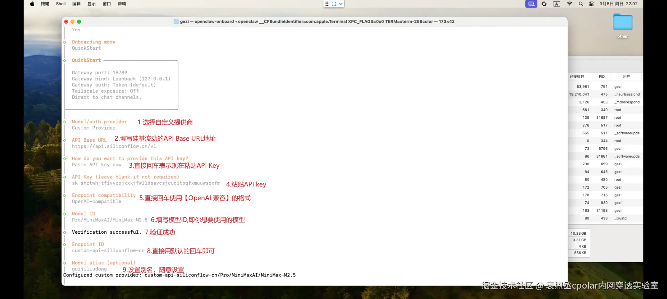Select the row with PID 31198
Viewport: 667px width, 299px height.
click(x=605, y=211)
